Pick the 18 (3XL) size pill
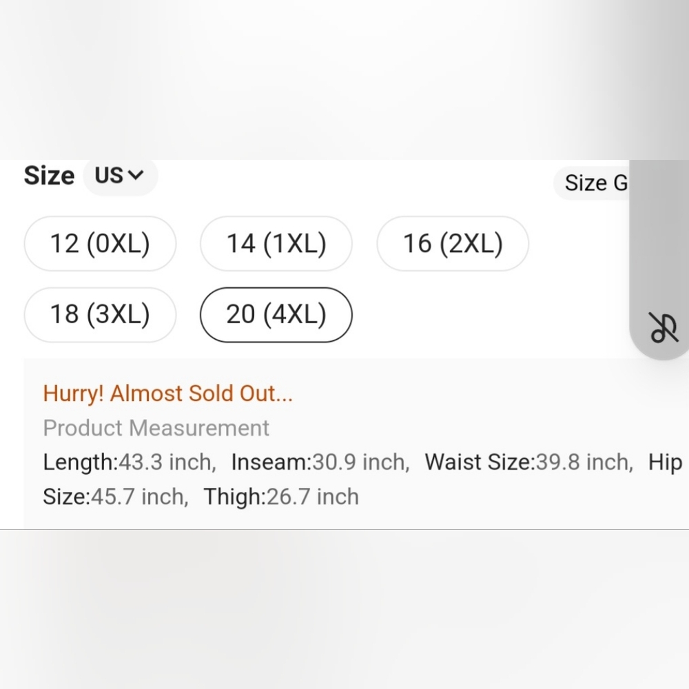689x689 pixels. (x=100, y=315)
